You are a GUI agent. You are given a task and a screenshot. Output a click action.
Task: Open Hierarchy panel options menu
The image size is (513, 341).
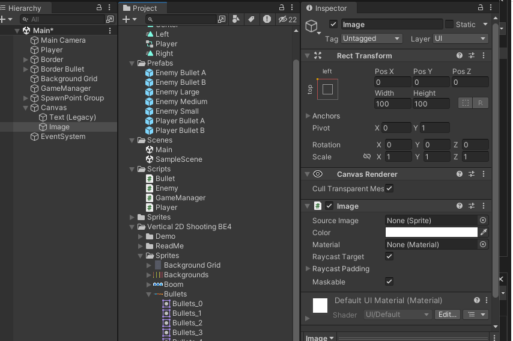click(109, 7)
